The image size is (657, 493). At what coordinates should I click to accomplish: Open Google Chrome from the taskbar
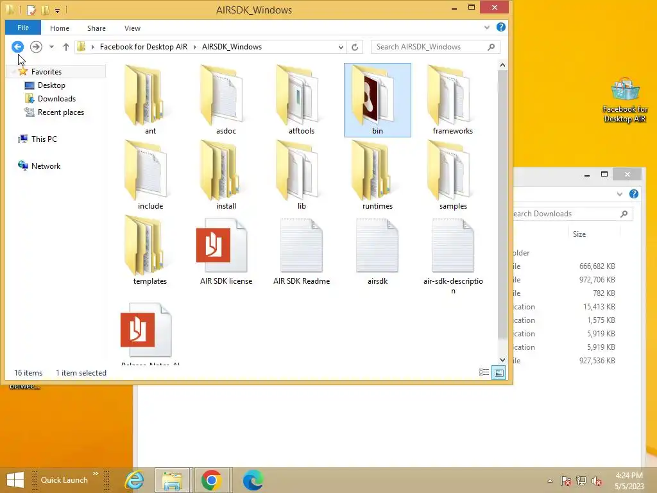tap(211, 480)
